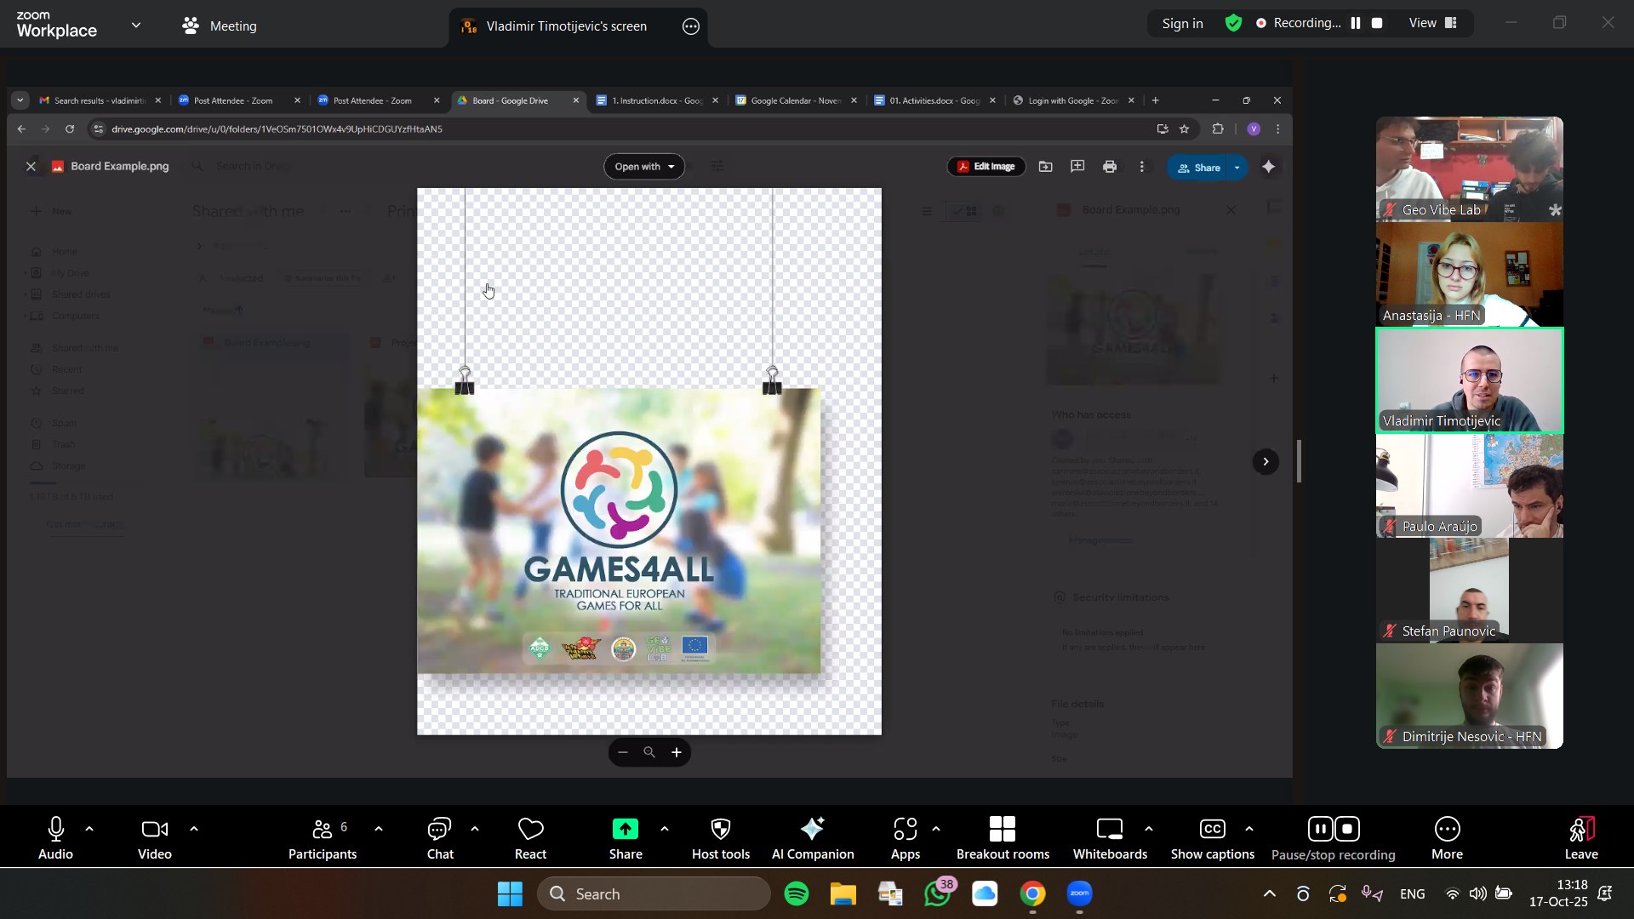Open options for Vladimir Timotijevic's shared screen
Screen dimensions: 1634x919
coord(691,26)
